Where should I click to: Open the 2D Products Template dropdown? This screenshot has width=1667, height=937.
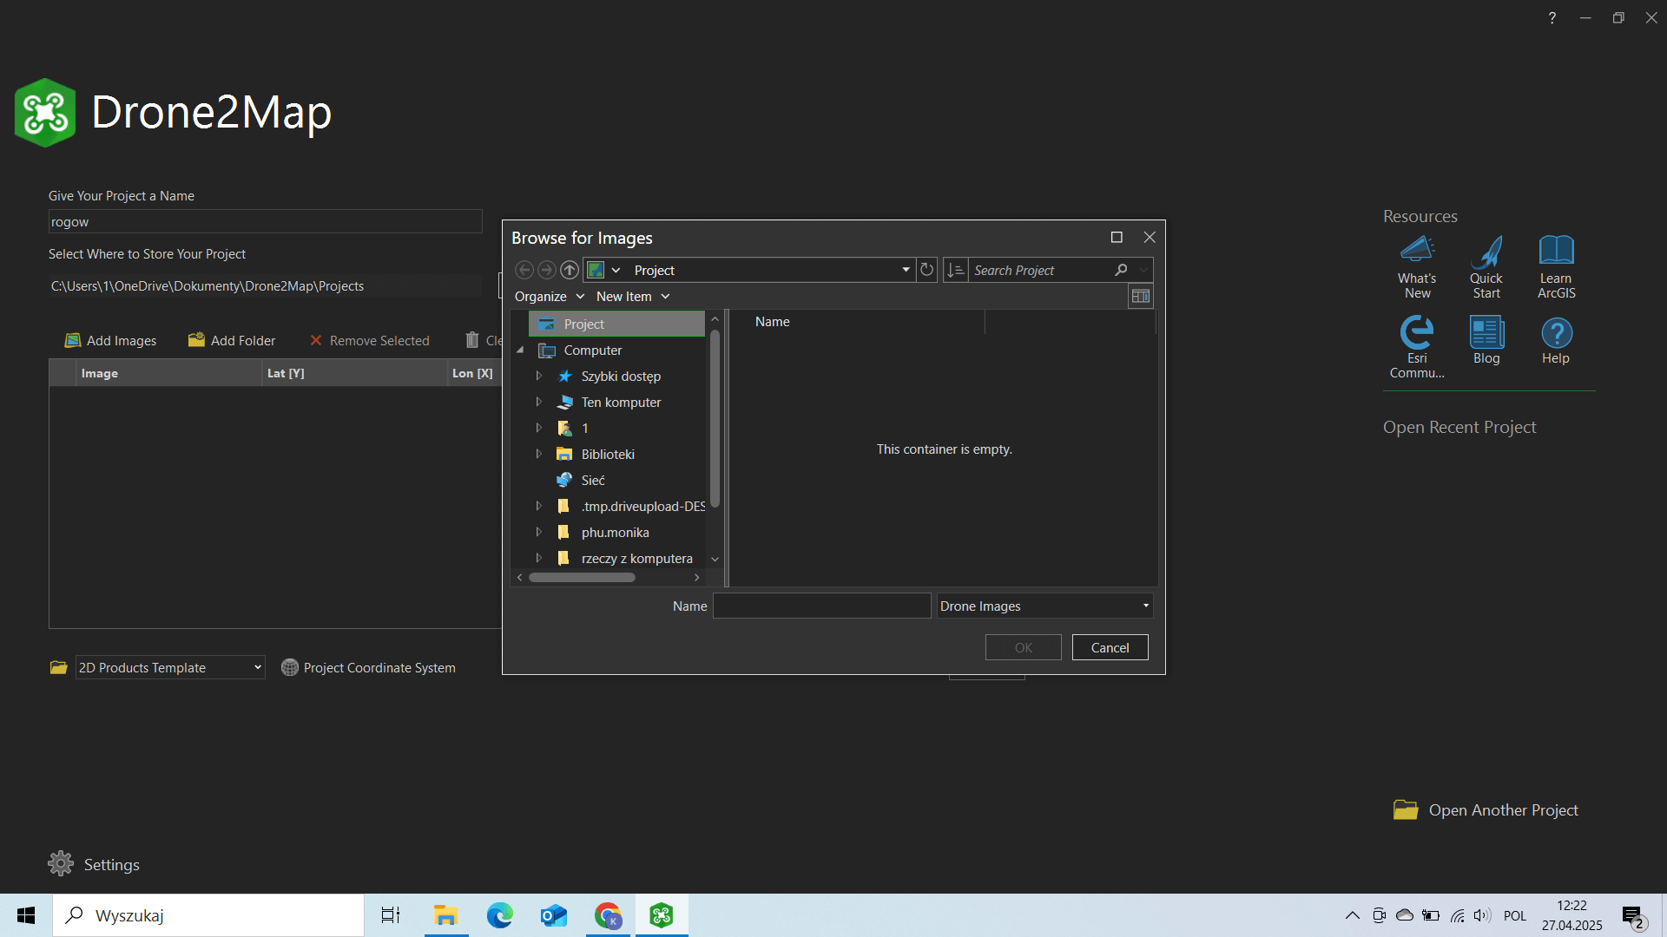[x=170, y=667]
